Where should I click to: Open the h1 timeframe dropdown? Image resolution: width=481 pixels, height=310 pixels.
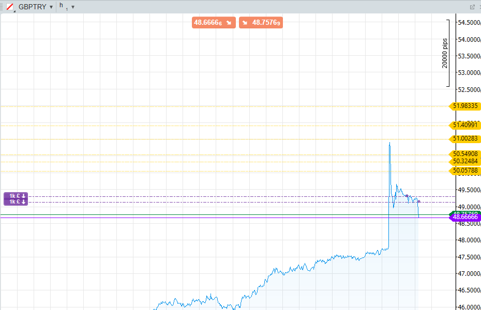tap(73, 7)
